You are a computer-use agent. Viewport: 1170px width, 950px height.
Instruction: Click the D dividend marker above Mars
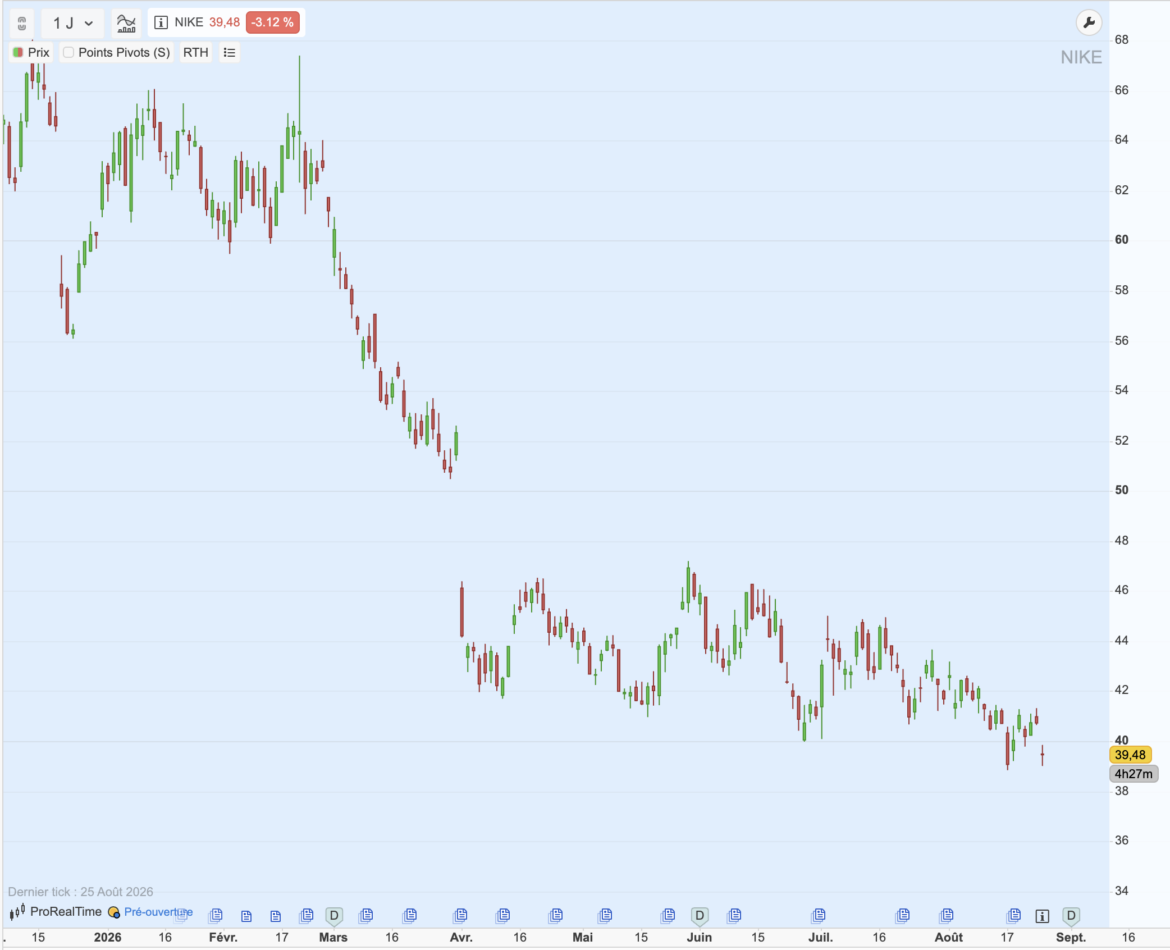point(334,916)
